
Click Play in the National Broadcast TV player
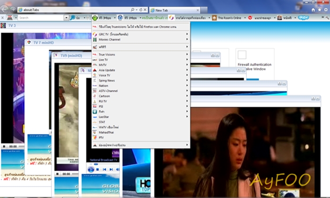pos(91,169)
